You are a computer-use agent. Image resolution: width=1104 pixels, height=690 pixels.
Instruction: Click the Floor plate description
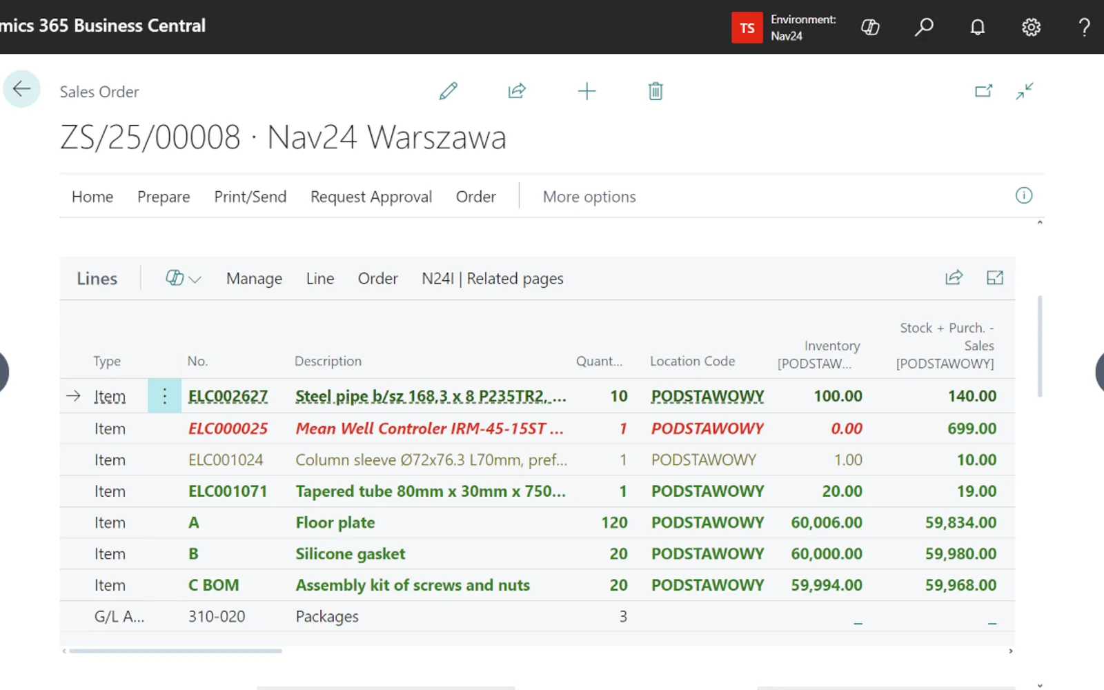pos(335,522)
